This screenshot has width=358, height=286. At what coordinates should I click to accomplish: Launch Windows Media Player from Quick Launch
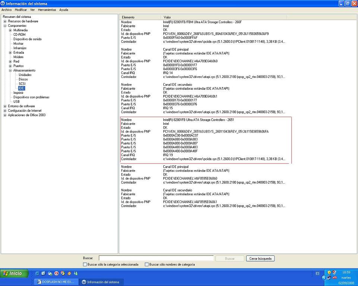coord(63,273)
